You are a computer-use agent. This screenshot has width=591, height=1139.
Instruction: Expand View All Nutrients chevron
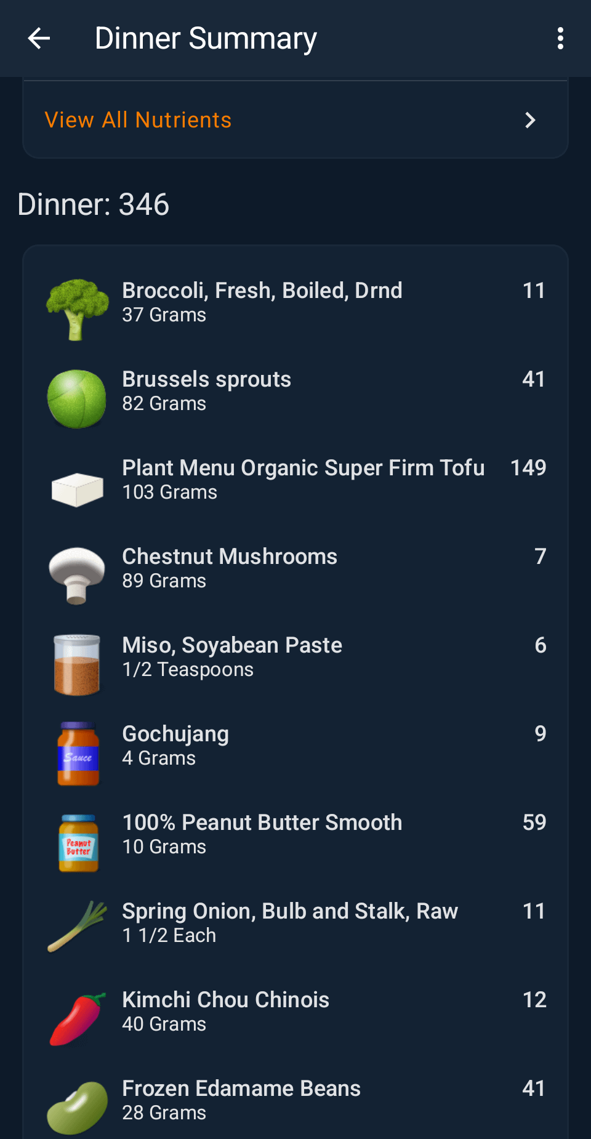(530, 120)
